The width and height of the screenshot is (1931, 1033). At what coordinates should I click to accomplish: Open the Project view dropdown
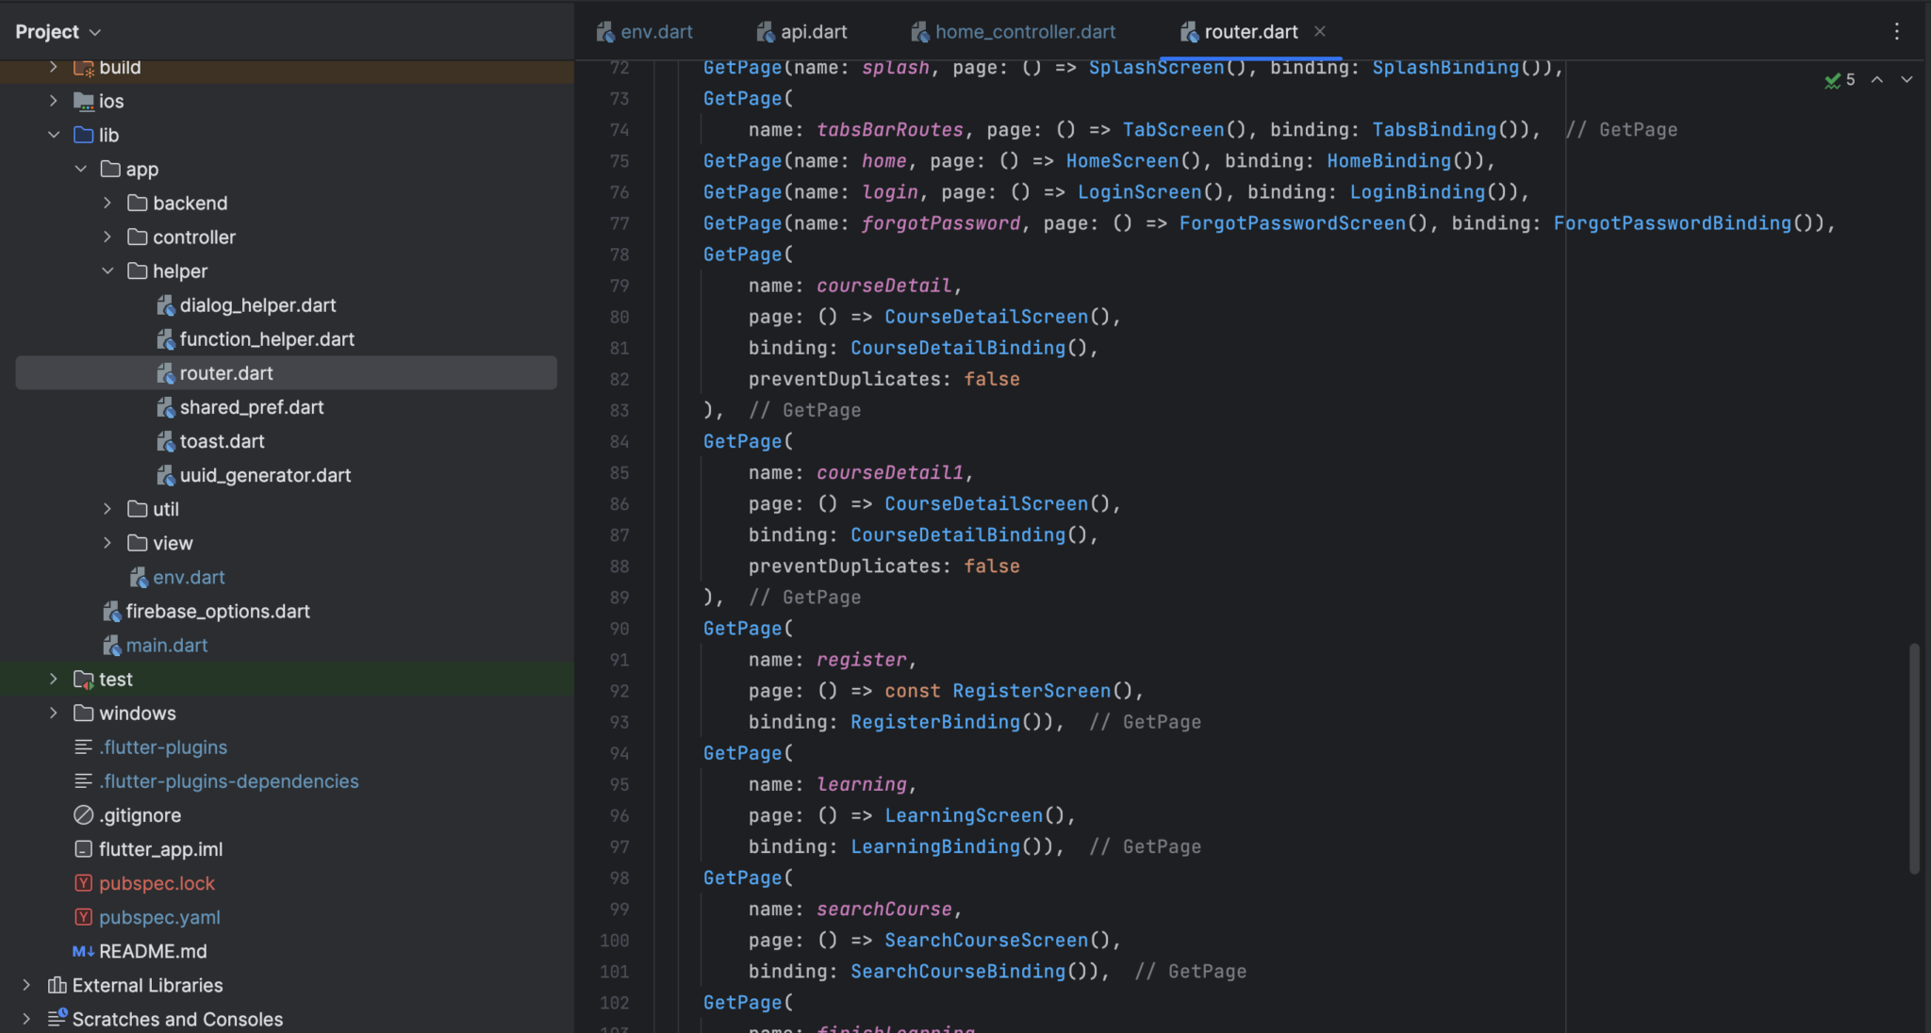[x=58, y=32]
